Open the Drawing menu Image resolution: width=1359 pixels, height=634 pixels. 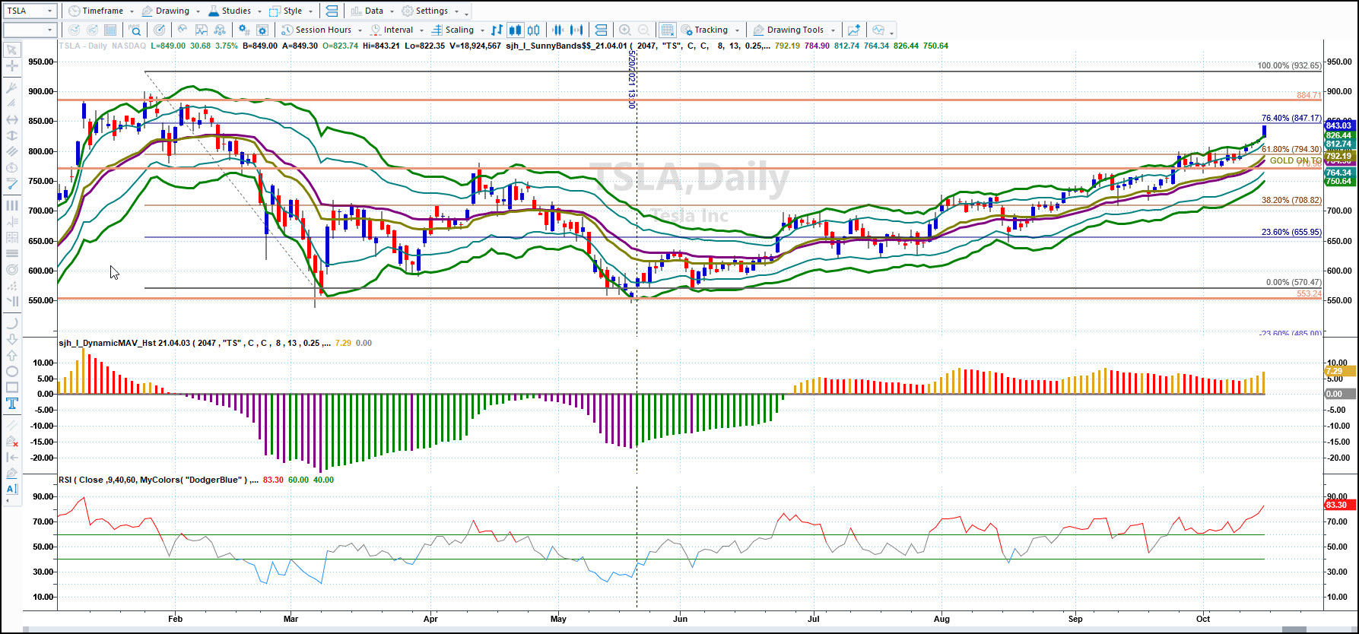(170, 11)
